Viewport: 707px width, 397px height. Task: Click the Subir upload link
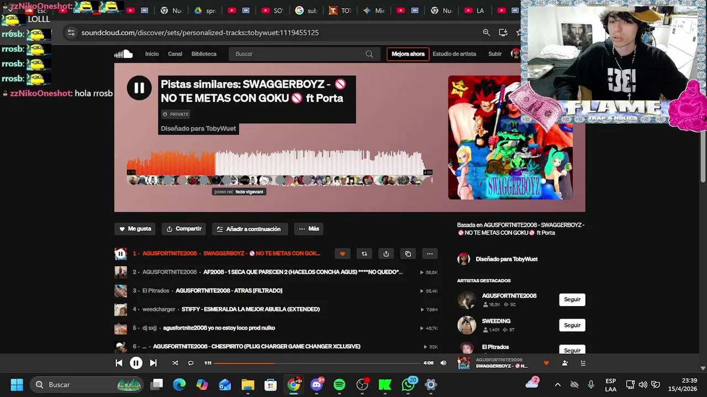tap(495, 54)
